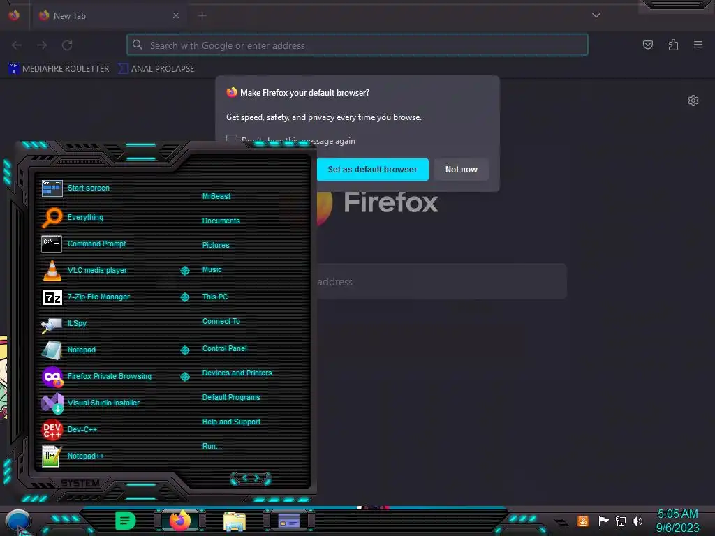Click Connect To in start menu
715x536 pixels.
[x=221, y=321]
